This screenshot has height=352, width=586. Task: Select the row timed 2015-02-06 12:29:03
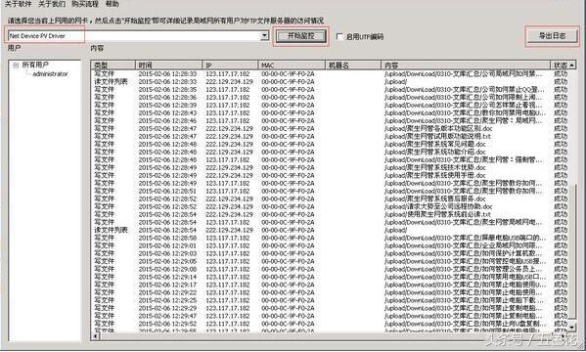pos(330,253)
